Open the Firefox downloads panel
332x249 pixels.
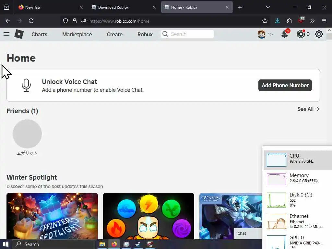(x=277, y=21)
